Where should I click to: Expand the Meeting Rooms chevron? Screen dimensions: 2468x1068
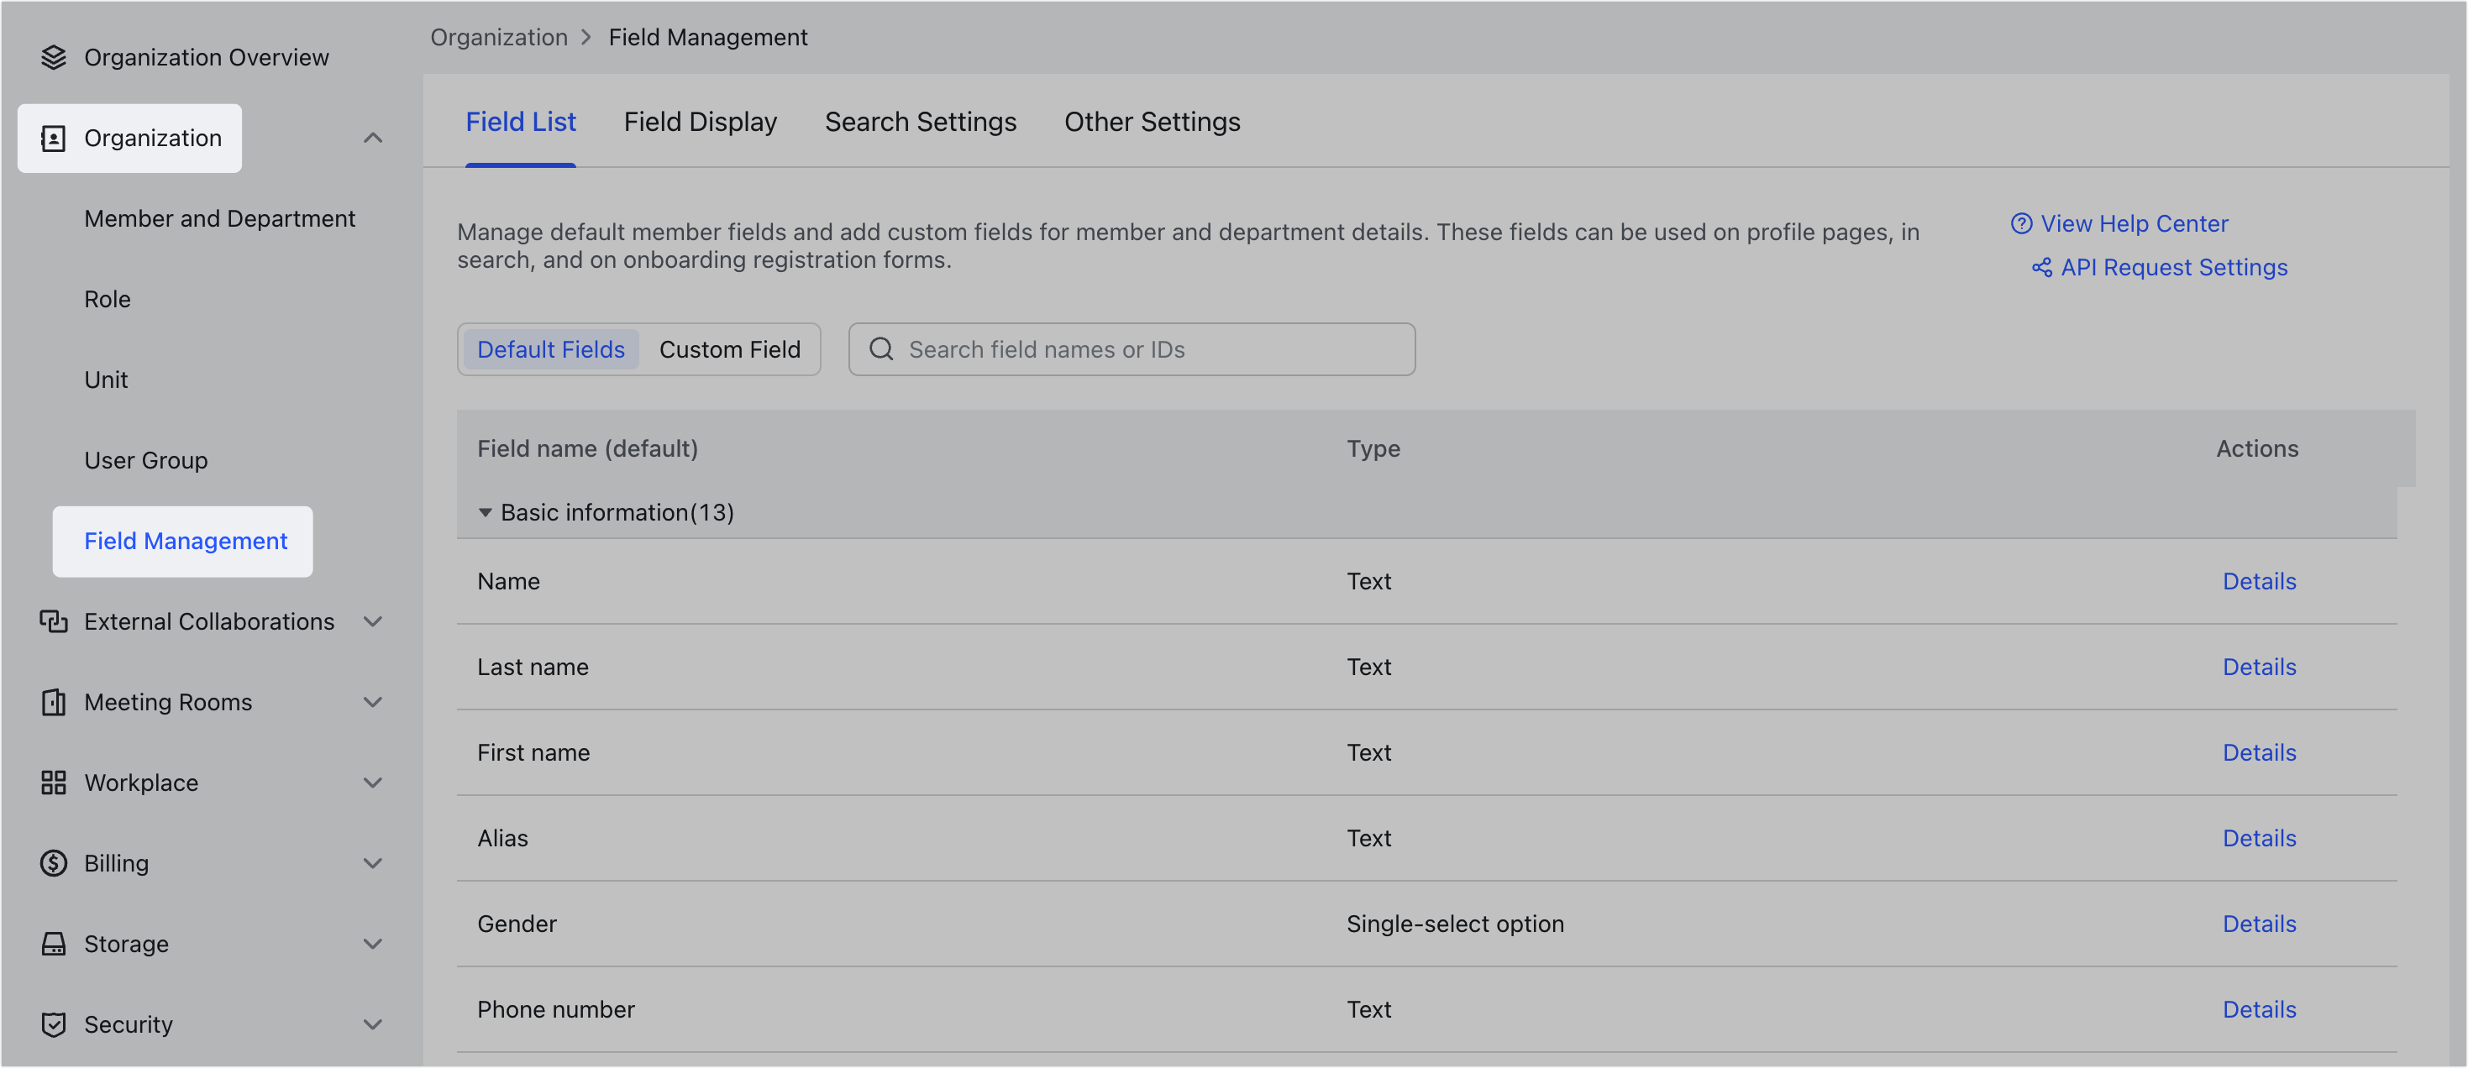click(373, 702)
